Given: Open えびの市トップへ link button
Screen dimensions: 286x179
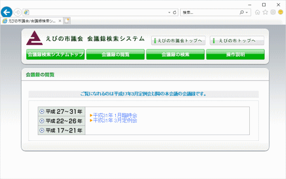Looking at the screenshot, I should click(x=237, y=40).
